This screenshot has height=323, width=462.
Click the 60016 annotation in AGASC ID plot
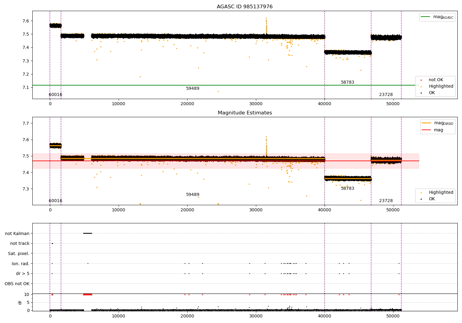pos(55,95)
